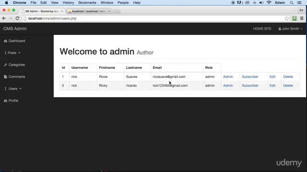Close the localhost phpMyAdmin tab

[x=109, y=11]
